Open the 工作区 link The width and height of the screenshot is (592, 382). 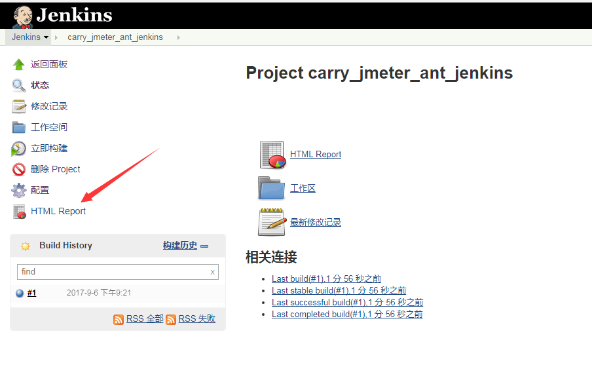coord(303,188)
